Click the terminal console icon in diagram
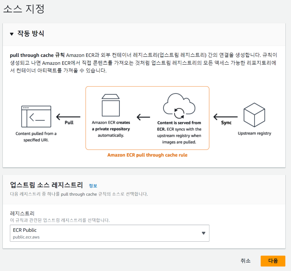The height and width of the screenshot is (271, 291). 36,117
